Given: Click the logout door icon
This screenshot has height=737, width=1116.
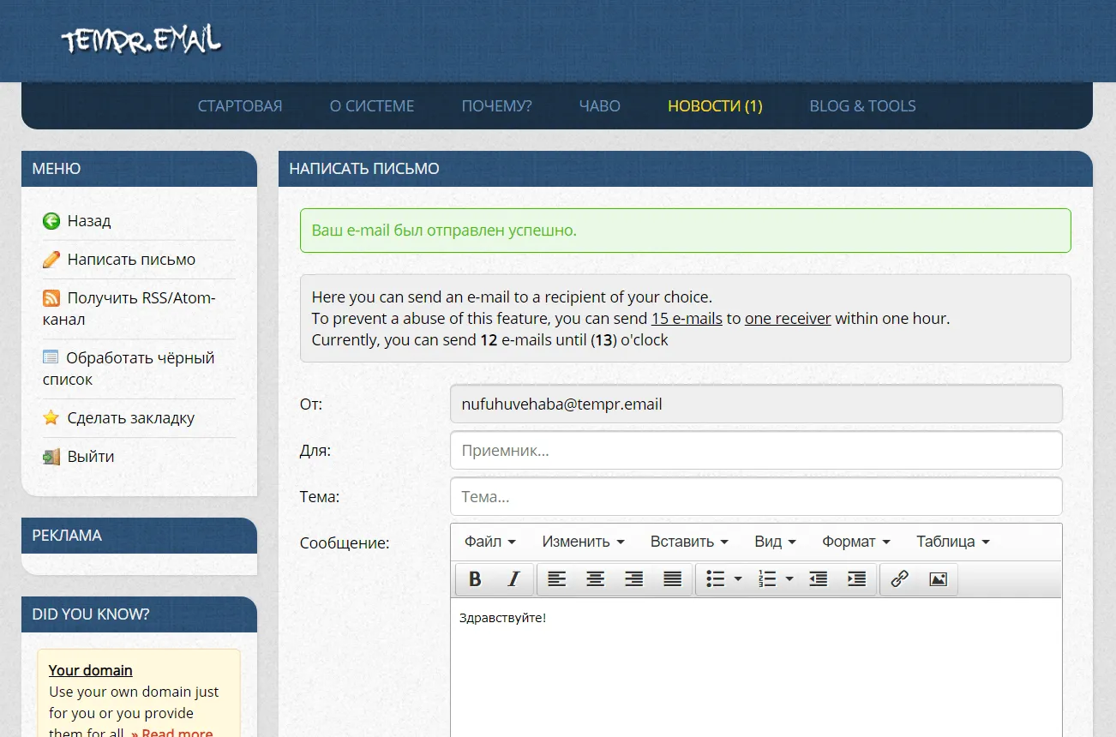Looking at the screenshot, I should click(x=51, y=457).
